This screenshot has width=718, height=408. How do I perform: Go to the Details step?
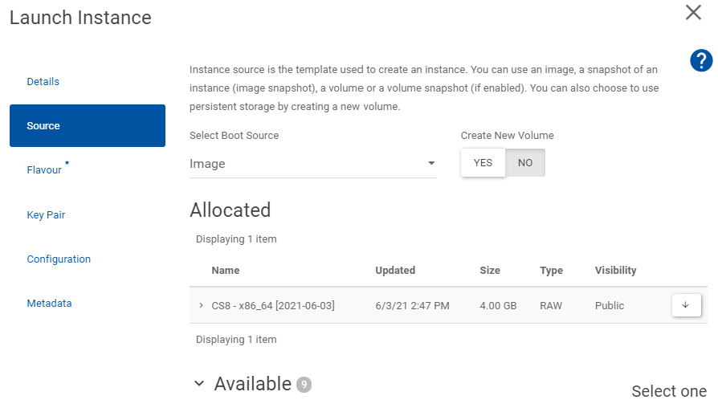click(43, 82)
